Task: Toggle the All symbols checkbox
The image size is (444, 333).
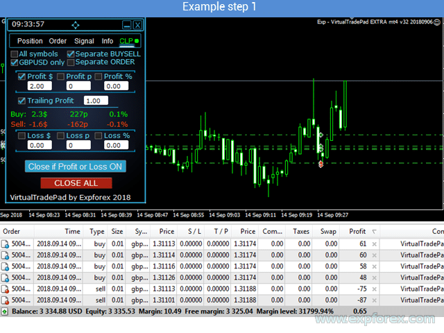Action: [x=14, y=54]
